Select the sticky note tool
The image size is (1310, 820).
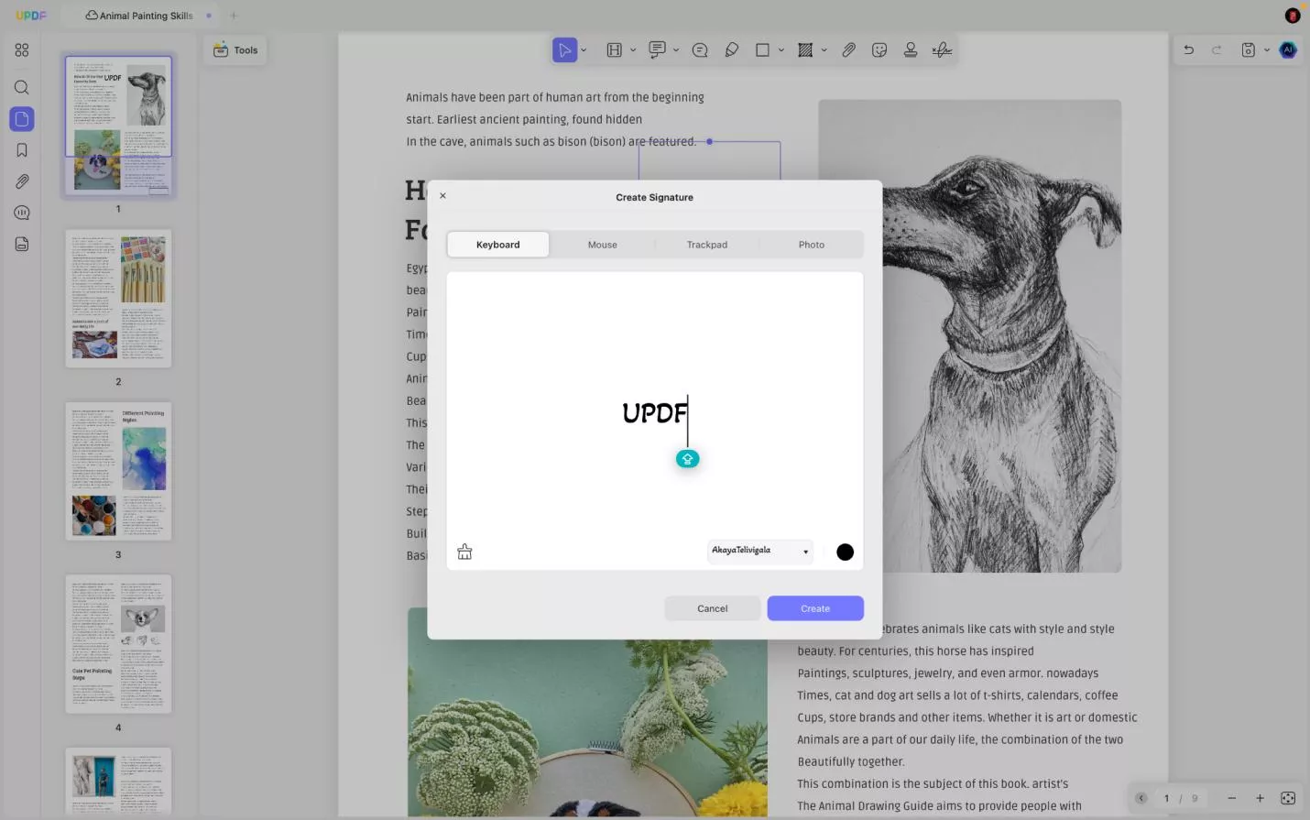(x=700, y=50)
